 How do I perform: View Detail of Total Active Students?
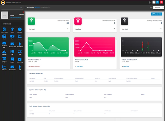32,29
